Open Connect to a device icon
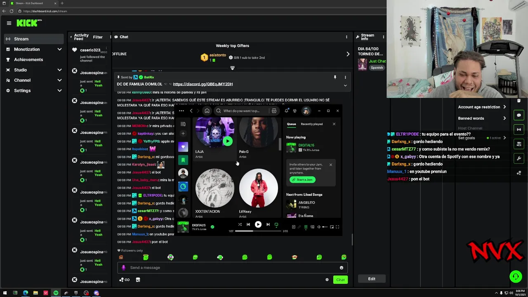Screen dimensions: 528x297 pos(312,227)
